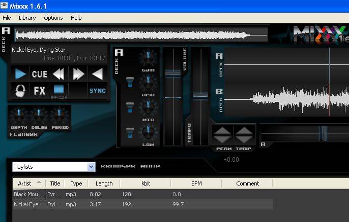
Task: Click deck A volume fader handle
Action: [x=173, y=73]
